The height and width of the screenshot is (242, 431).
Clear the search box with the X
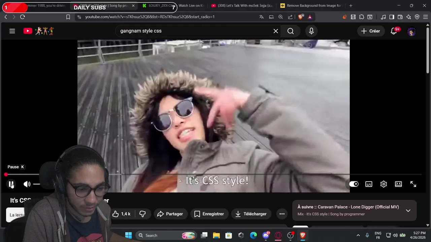[x=276, y=31]
